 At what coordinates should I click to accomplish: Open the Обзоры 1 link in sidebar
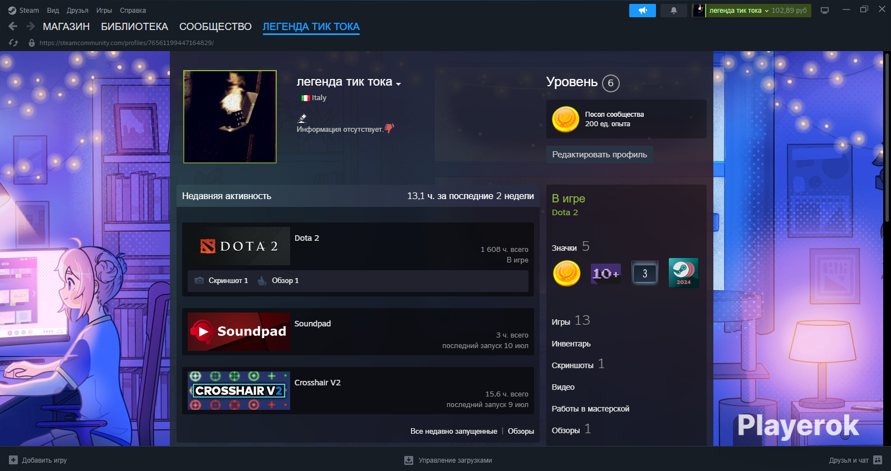tap(571, 430)
